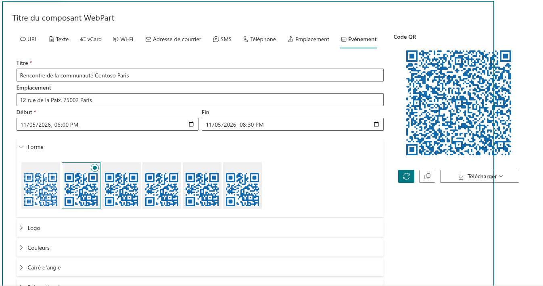Click the Événement tab

point(359,39)
